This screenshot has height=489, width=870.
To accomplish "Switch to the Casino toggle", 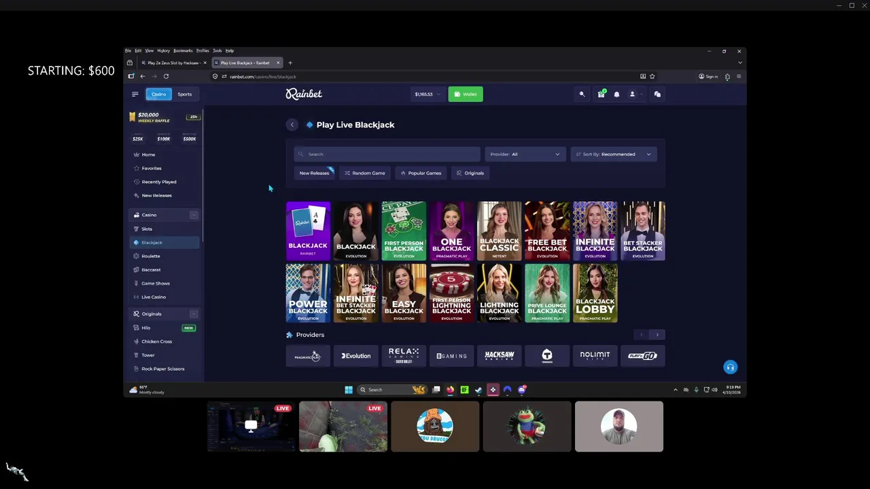I will pos(158,94).
